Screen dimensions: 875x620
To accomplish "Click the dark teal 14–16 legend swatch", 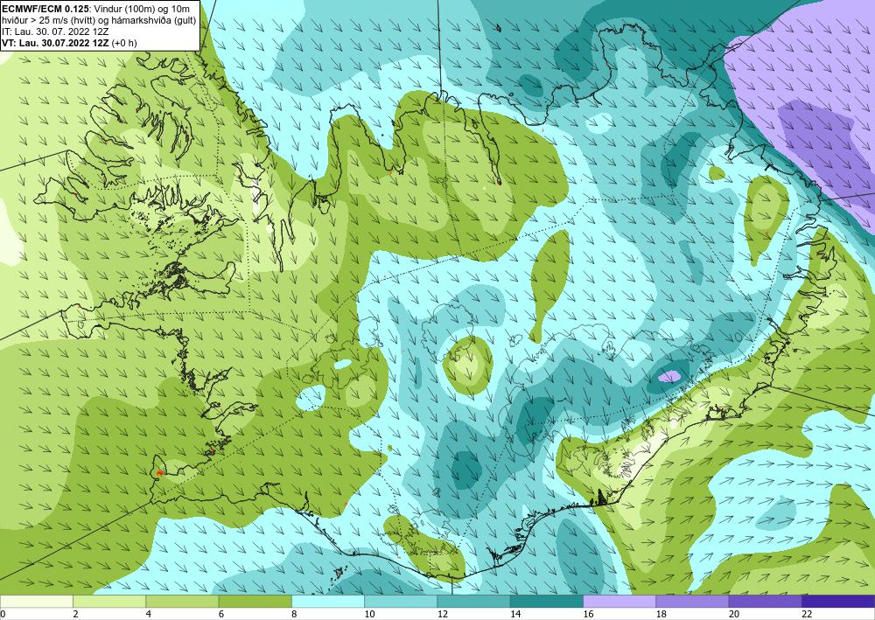I will pyautogui.click(x=547, y=602).
